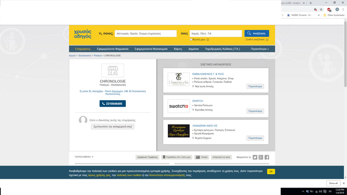Open Εφημερεύοντα Φαρμακεία menu item

click(x=113, y=49)
